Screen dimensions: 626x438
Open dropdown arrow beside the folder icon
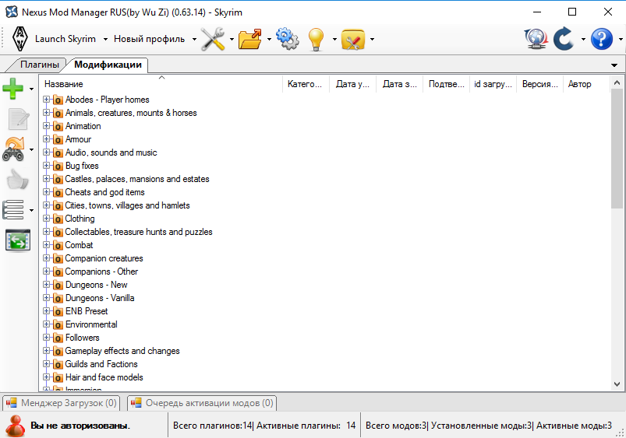pyautogui.click(x=269, y=39)
